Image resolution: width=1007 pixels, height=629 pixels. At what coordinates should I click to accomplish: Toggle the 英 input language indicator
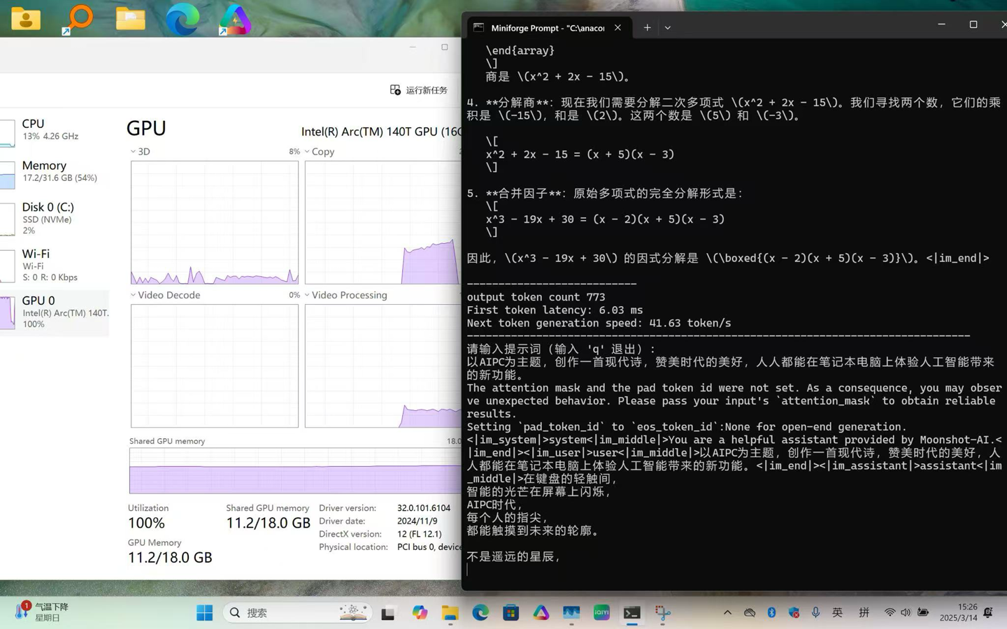(x=837, y=612)
